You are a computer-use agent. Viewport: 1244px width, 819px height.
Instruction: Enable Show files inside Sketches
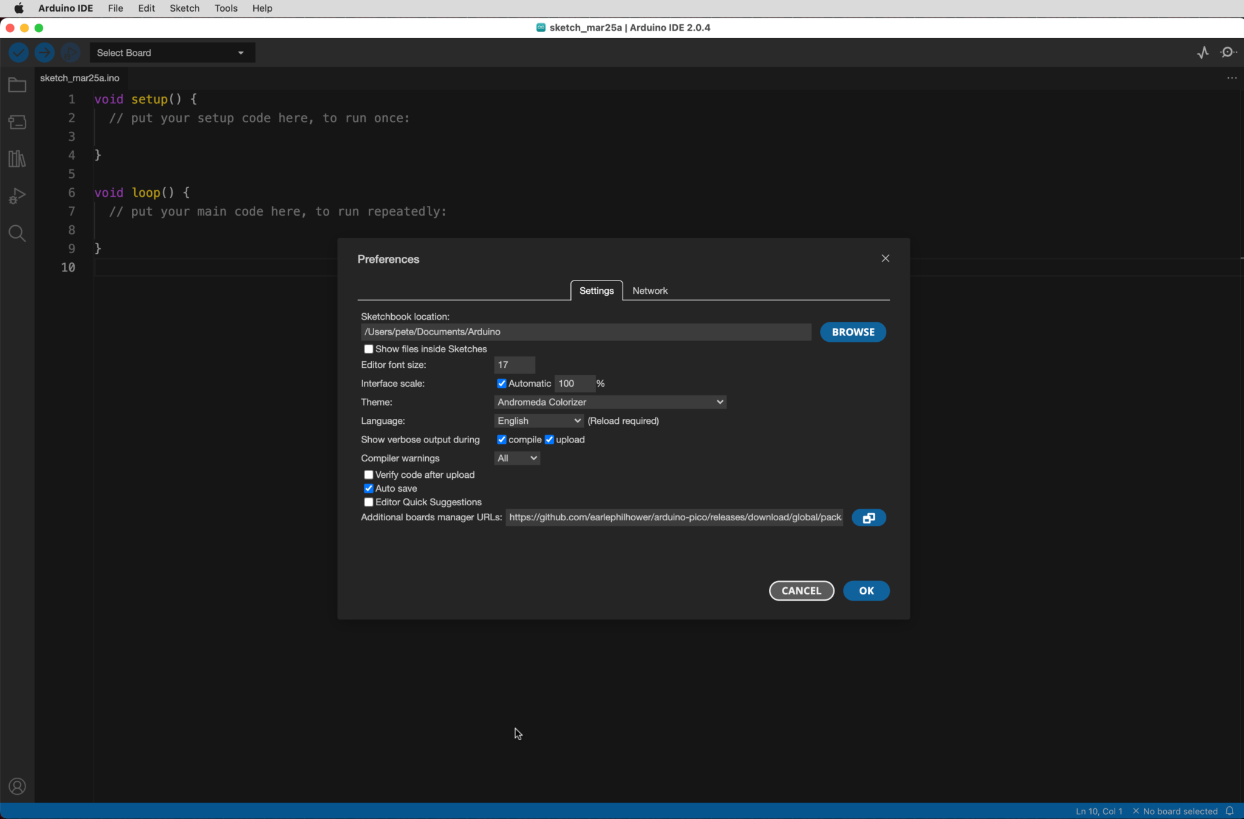pyautogui.click(x=369, y=348)
